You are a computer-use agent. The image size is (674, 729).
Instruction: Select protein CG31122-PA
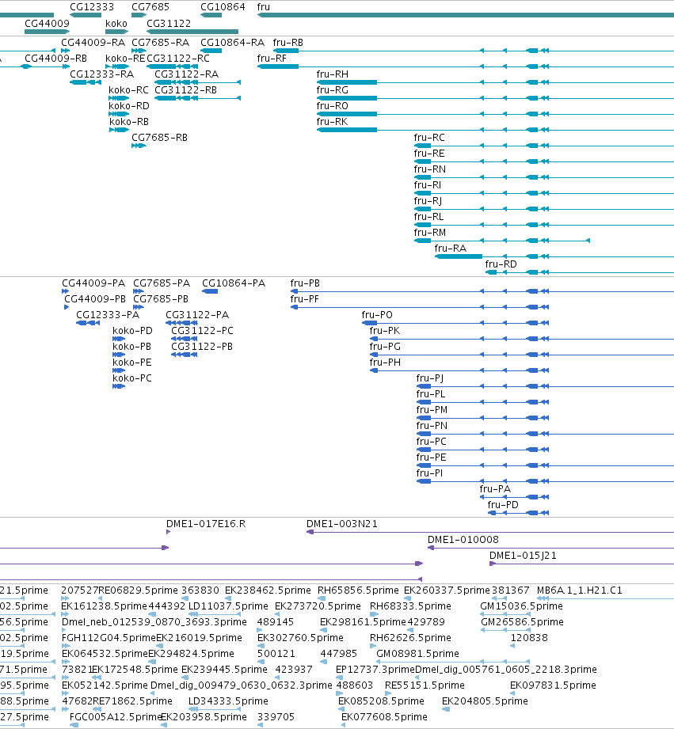click(197, 315)
